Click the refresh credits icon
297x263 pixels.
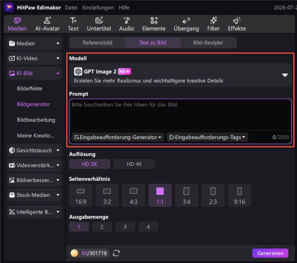(x=116, y=253)
